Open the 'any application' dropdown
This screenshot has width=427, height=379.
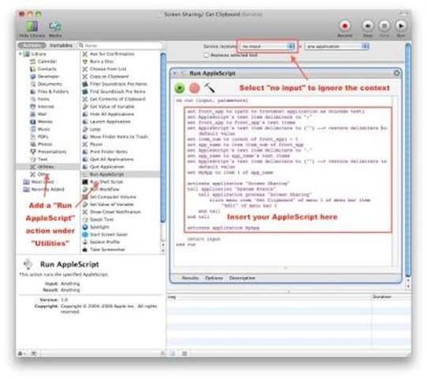(x=337, y=47)
